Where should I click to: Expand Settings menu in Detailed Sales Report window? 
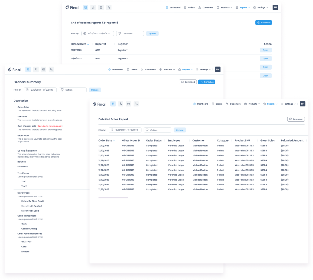(x=288, y=104)
